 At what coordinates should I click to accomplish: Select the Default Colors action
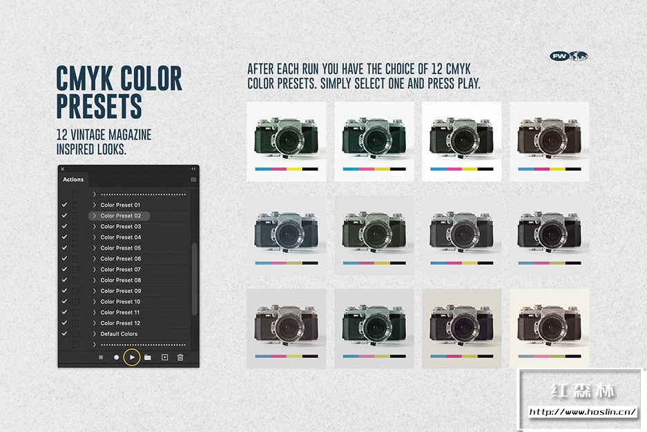click(x=119, y=334)
